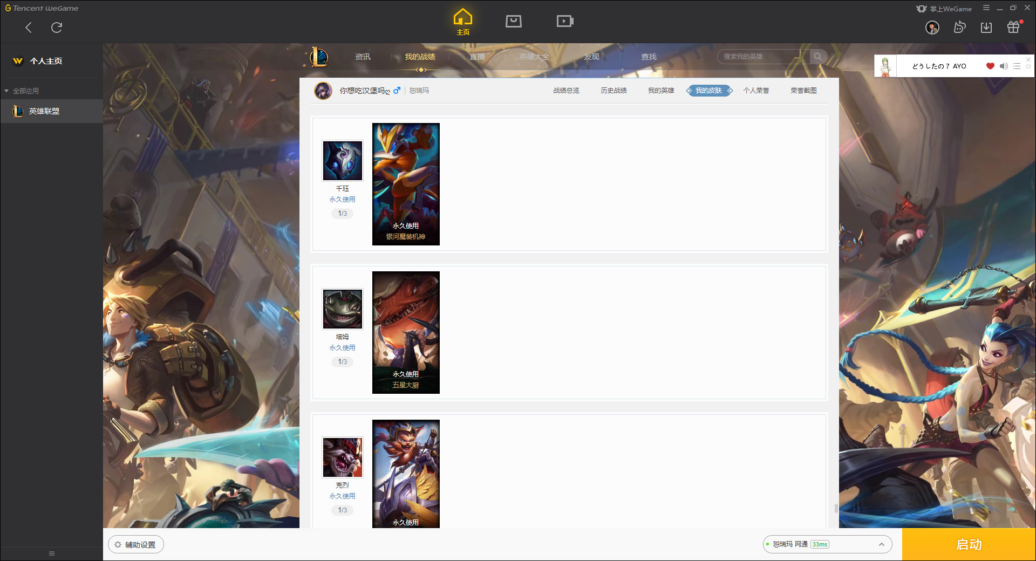Switch to 荣誉截图 sub-tab
The height and width of the screenshot is (561, 1036).
(803, 91)
